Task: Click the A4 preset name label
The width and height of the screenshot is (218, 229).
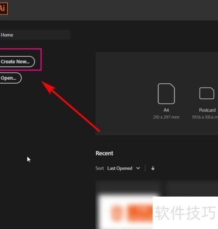Action: coord(166,110)
